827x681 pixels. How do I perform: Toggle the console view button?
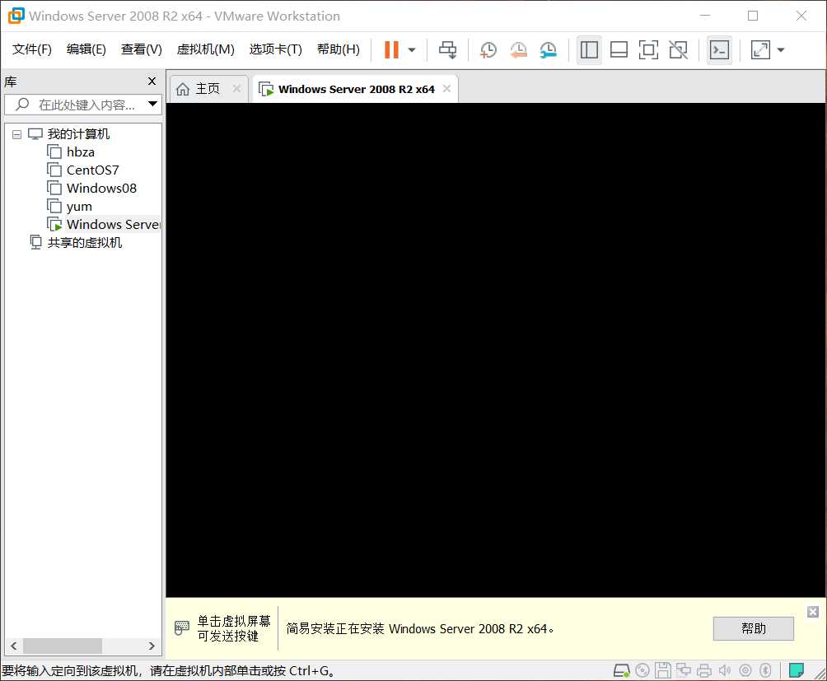pyautogui.click(x=719, y=50)
